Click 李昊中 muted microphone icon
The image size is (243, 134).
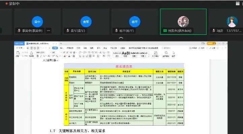(19, 30)
